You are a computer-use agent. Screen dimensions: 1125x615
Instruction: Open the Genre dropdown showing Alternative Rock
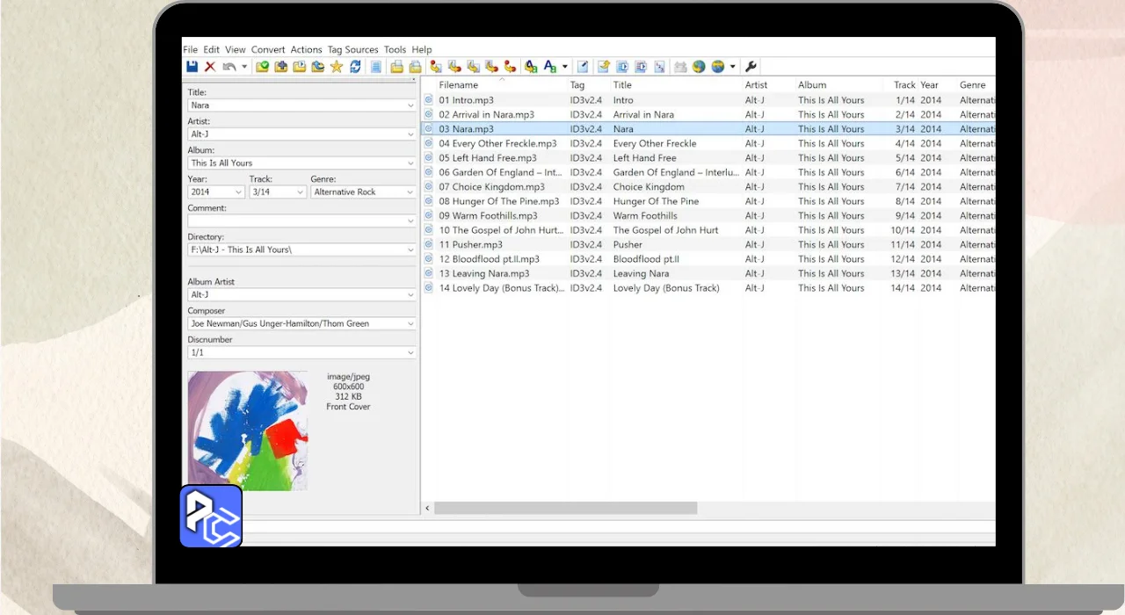click(x=410, y=192)
